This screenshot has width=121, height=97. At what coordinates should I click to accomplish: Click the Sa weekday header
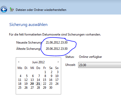[x=51, y=68]
